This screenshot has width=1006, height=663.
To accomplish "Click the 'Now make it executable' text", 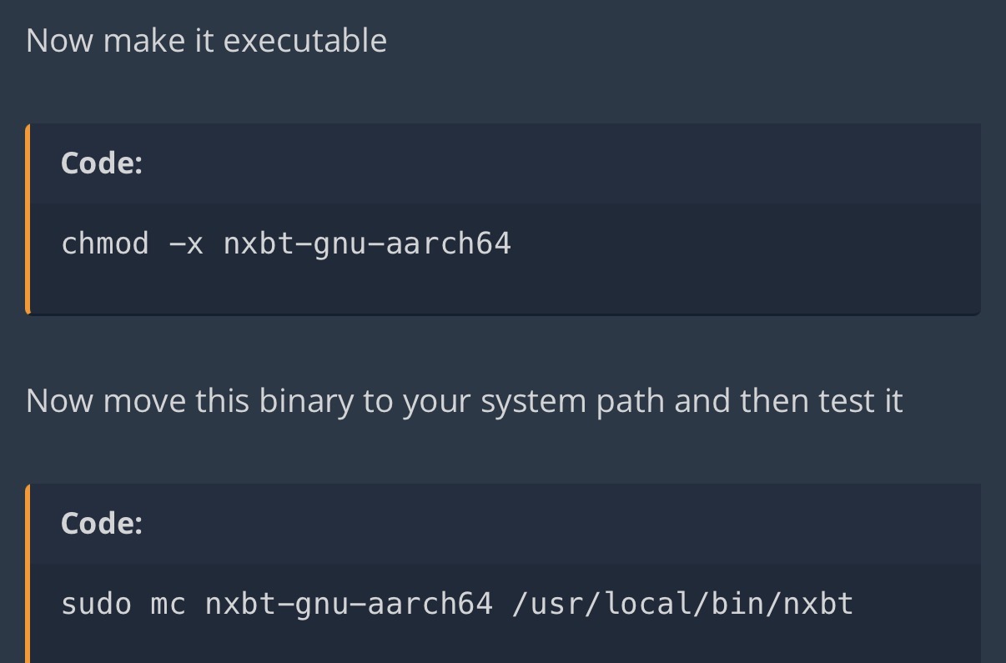I will click(206, 40).
